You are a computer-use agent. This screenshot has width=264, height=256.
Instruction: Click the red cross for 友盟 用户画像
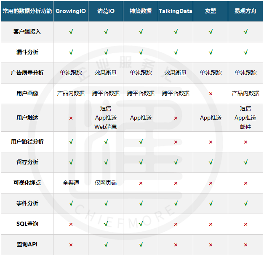pos(211,94)
